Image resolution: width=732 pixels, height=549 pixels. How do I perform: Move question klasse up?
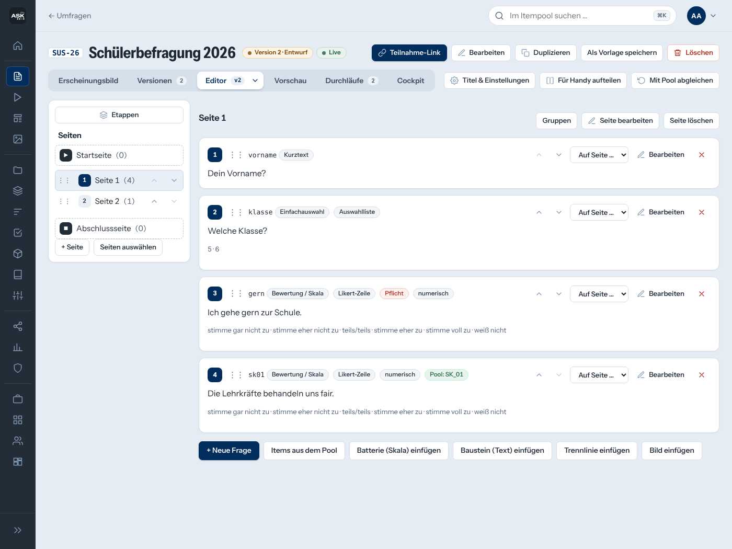click(539, 212)
